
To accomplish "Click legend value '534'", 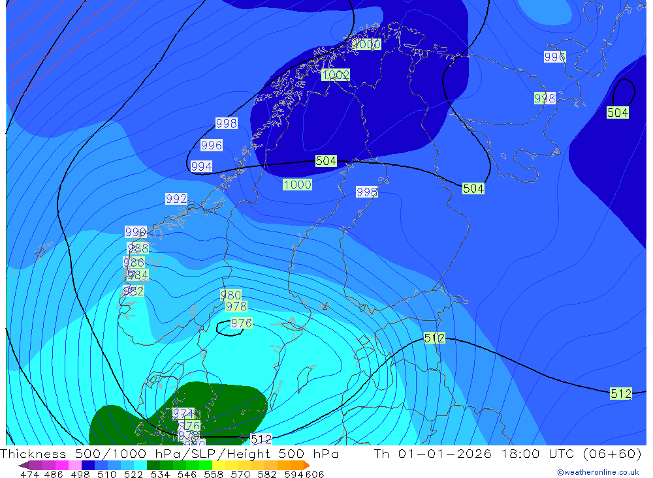I will click(x=161, y=474).
